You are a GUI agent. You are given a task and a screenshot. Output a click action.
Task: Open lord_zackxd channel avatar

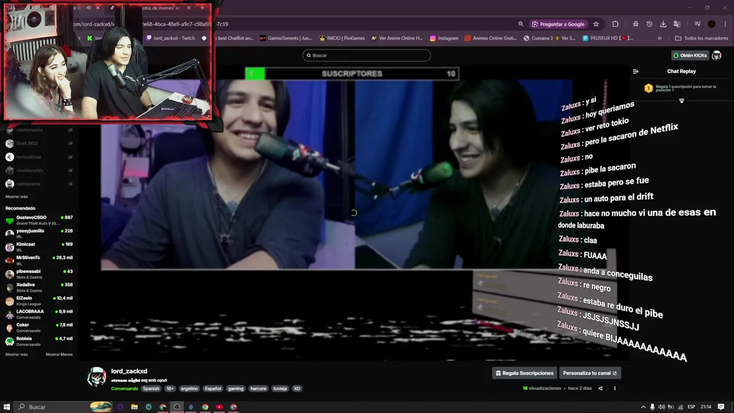[96, 377]
